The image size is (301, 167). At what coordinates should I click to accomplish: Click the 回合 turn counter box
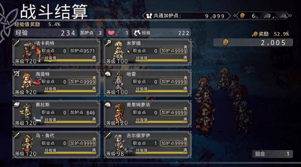click(x=272, y=154)
